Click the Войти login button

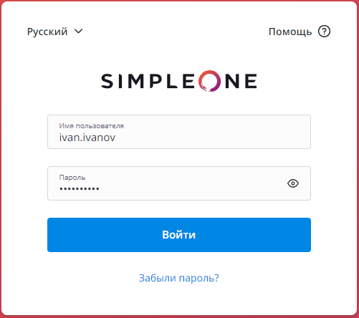tap(179, 235)
